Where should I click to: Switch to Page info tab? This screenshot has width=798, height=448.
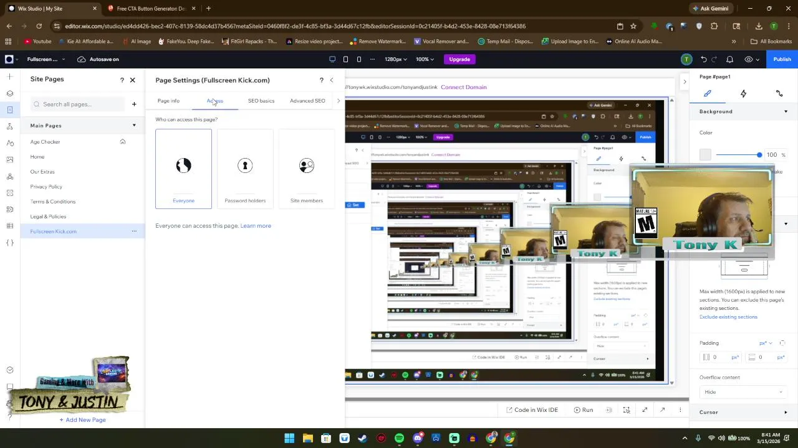pyautogui.click(x=168, y=101)
